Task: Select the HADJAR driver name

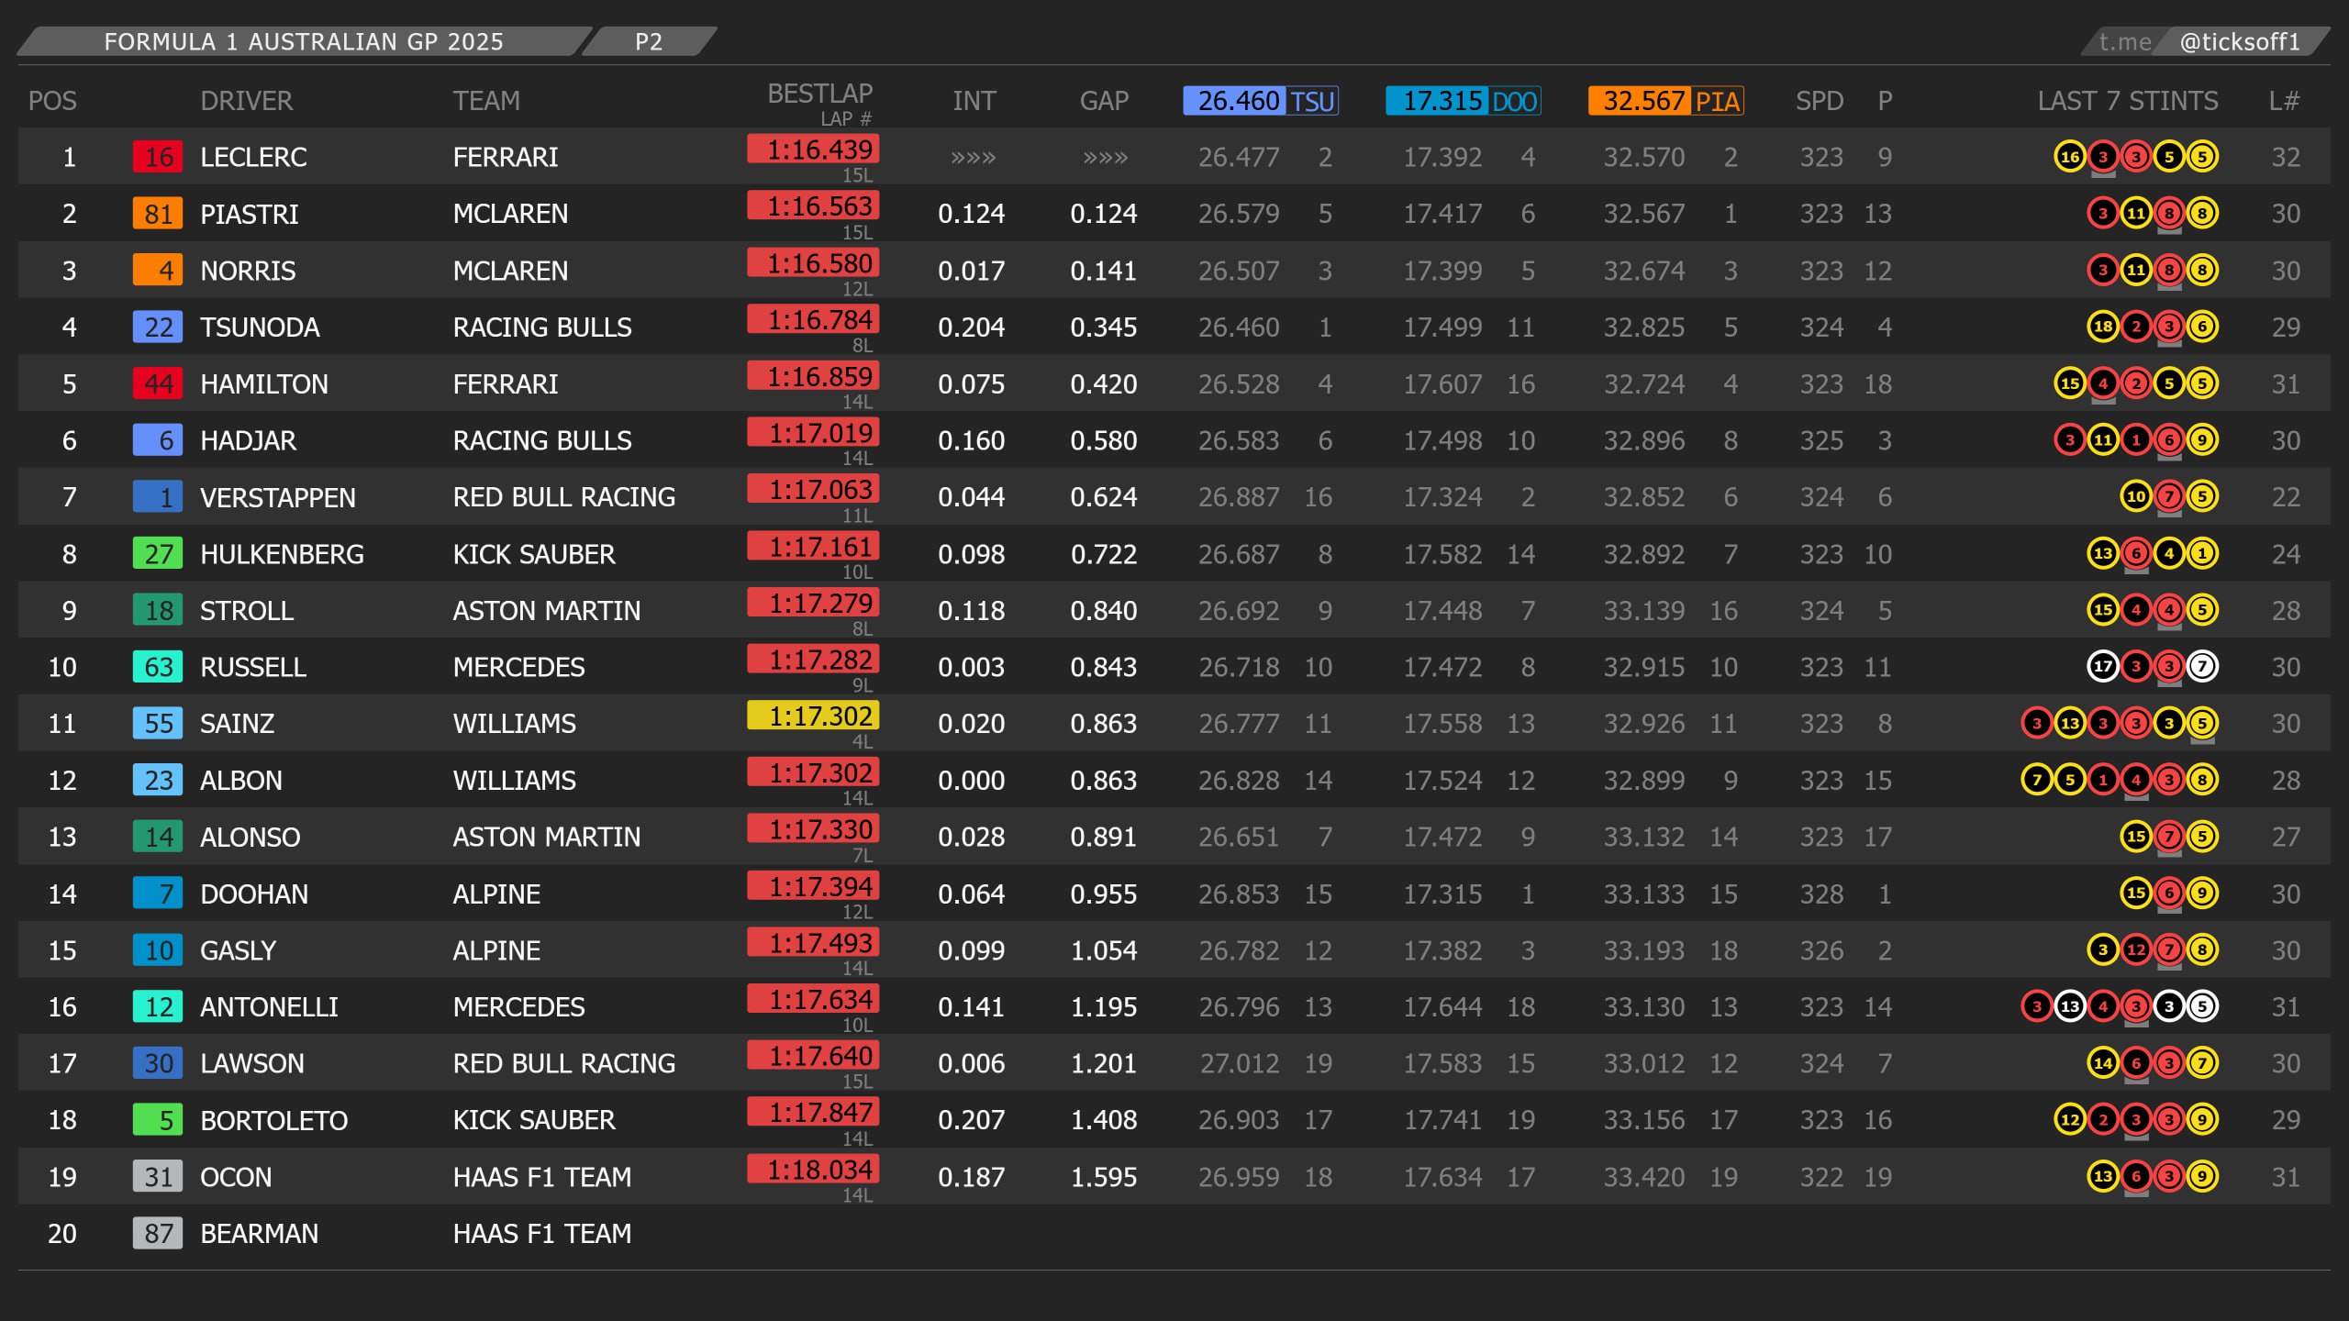Action: point(248,440)
